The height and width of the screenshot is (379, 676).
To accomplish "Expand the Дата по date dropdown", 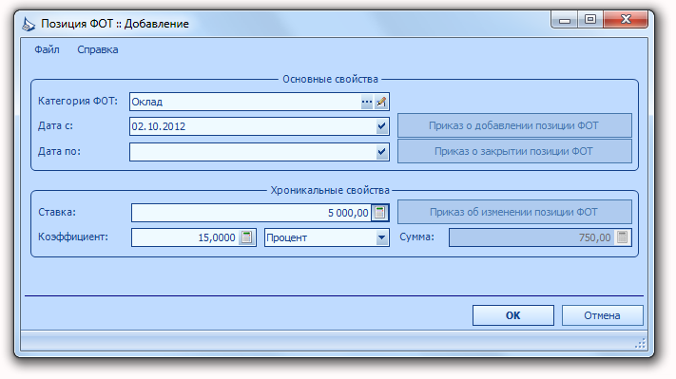I will (381, 152).
